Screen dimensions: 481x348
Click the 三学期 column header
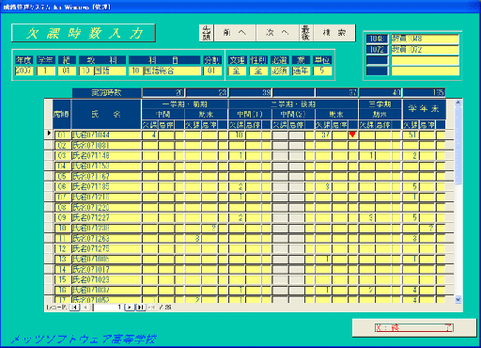click(x=380, y=104)
